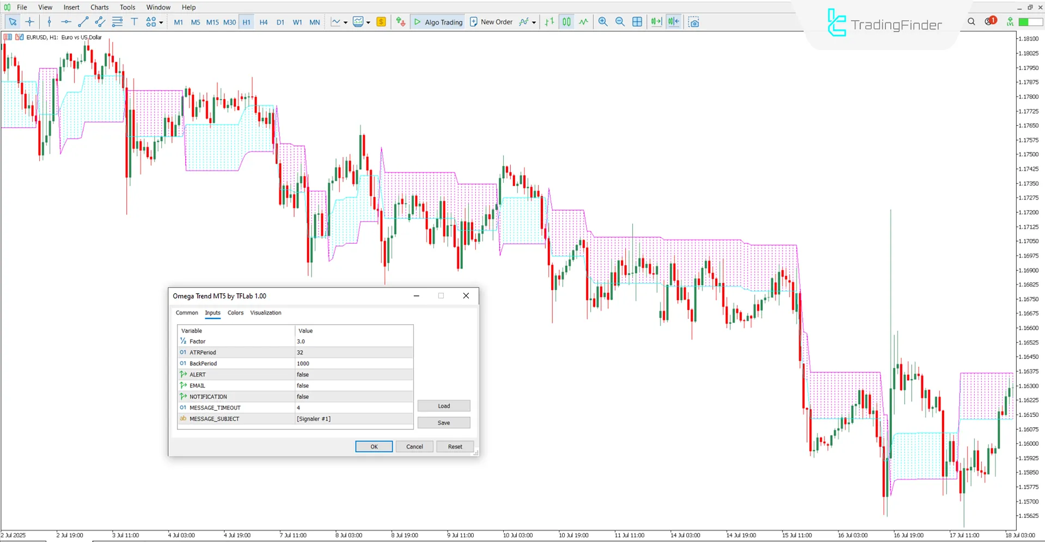
Task: Confirm settings with the OK button
Action: click(374, 446)
